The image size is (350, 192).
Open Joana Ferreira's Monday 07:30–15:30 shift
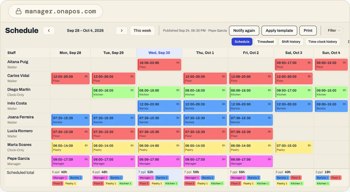[x=70, y=120]
